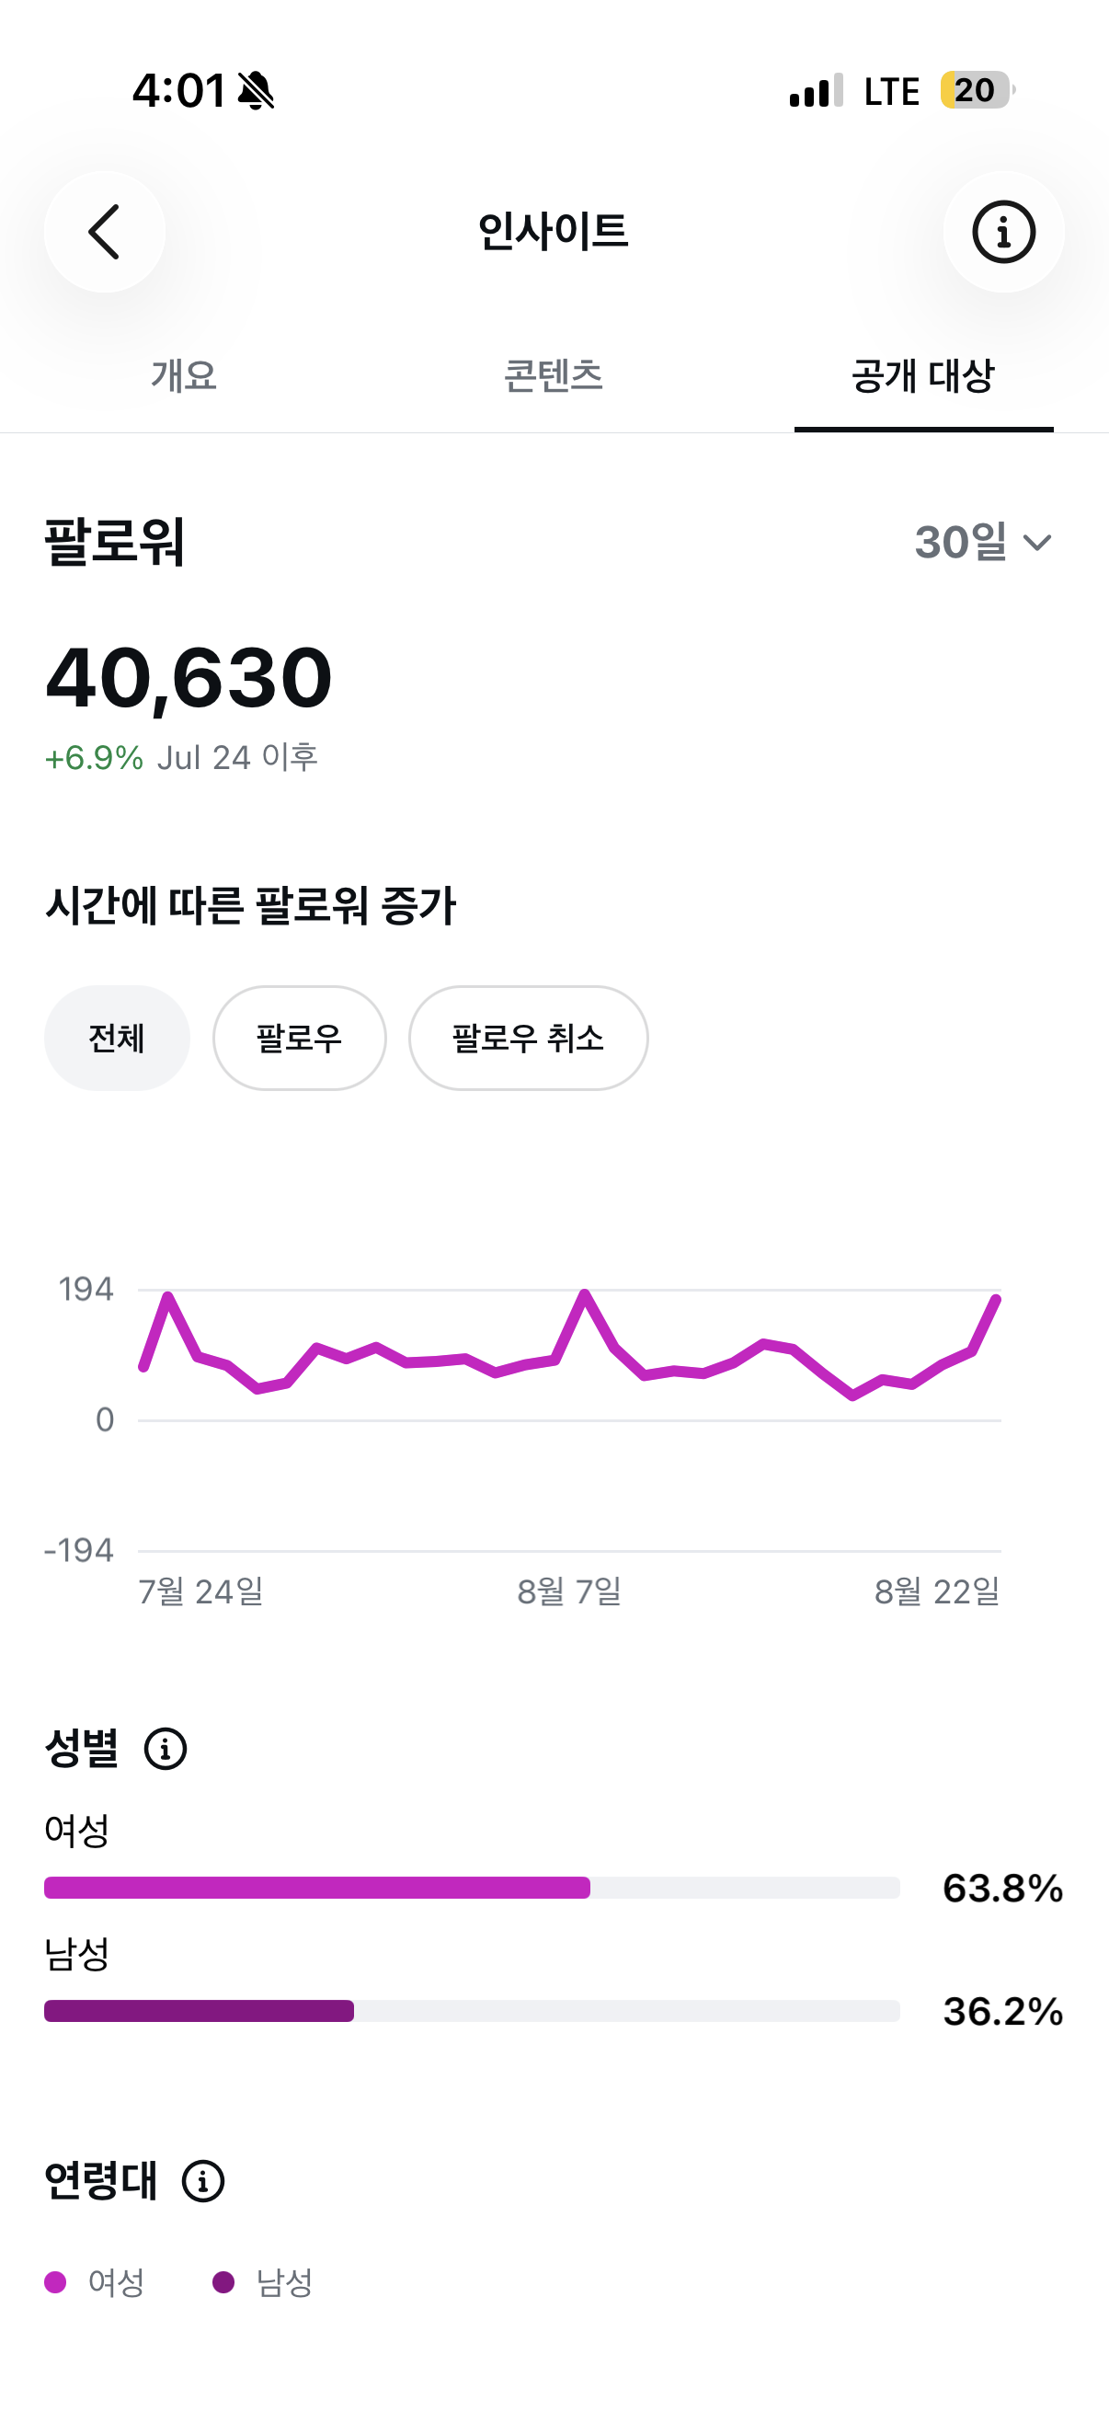The width and height of the screenshot is (1109, 2412).
Task: Open the 30일 period dropdown
Action: pos(984,542)
